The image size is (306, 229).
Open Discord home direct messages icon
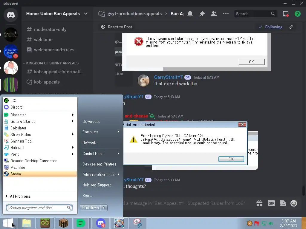tap(11, 15)
